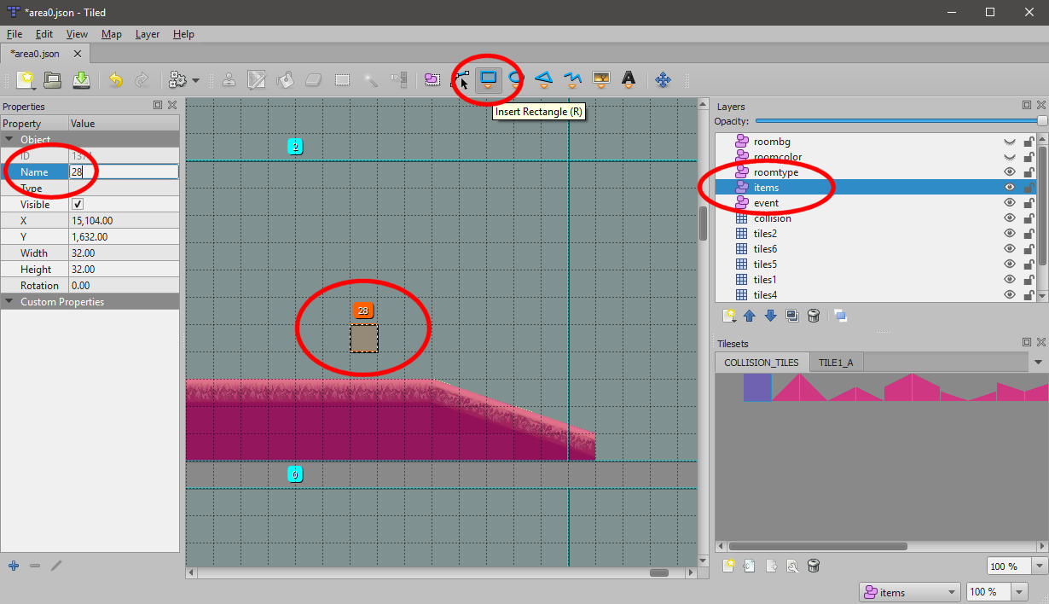Image resolution: width=1049 pixels, height=604 pixels.
Task: Import a tileset using the import icon
Action: click(750, 566)
